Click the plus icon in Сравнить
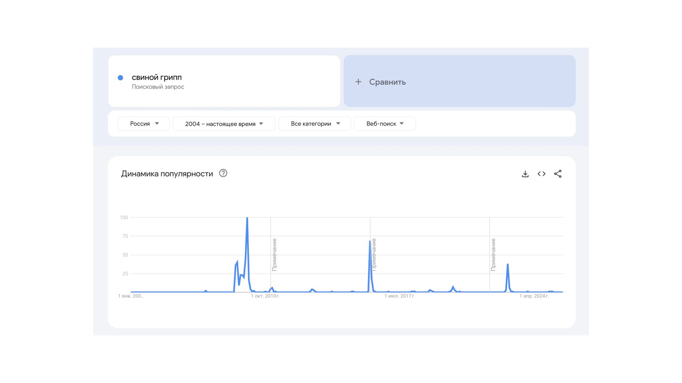 point(358,82)
